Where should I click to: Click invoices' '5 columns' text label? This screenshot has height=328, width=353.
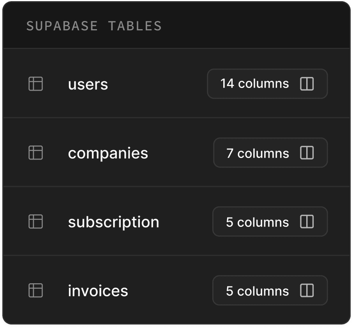tap(257, 291)
